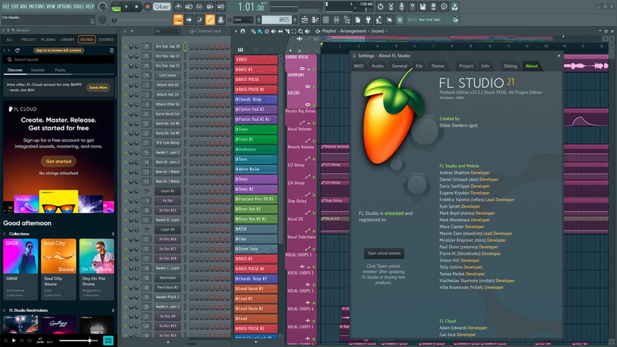Select the playlist mute tool
The width and height of the screenshot is (617, 347).
(274, 31)
